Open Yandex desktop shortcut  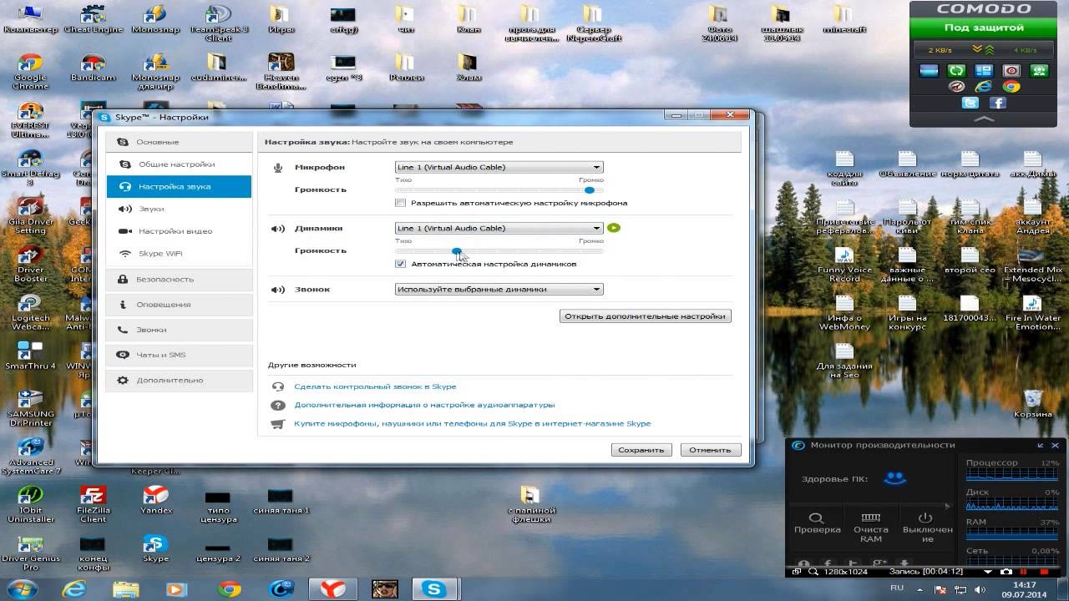click(x=155, y=499)
